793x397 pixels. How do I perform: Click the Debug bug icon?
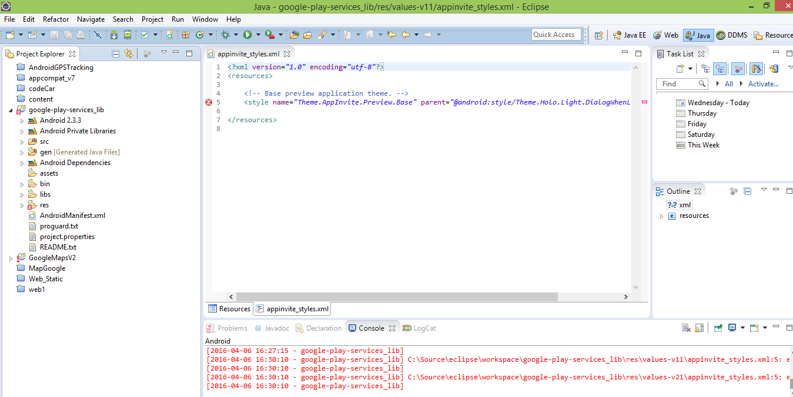[x=226, y=35]
